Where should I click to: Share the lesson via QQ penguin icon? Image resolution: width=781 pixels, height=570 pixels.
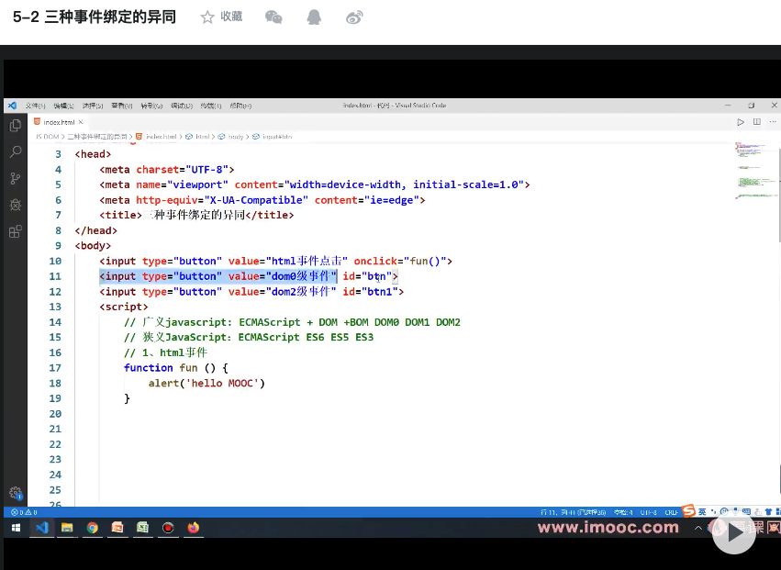tap(314, 17)
